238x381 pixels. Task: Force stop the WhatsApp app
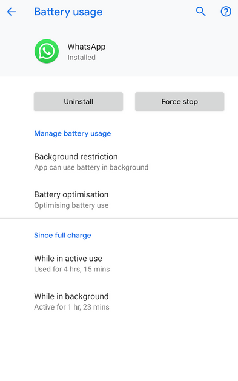[180, 102]
